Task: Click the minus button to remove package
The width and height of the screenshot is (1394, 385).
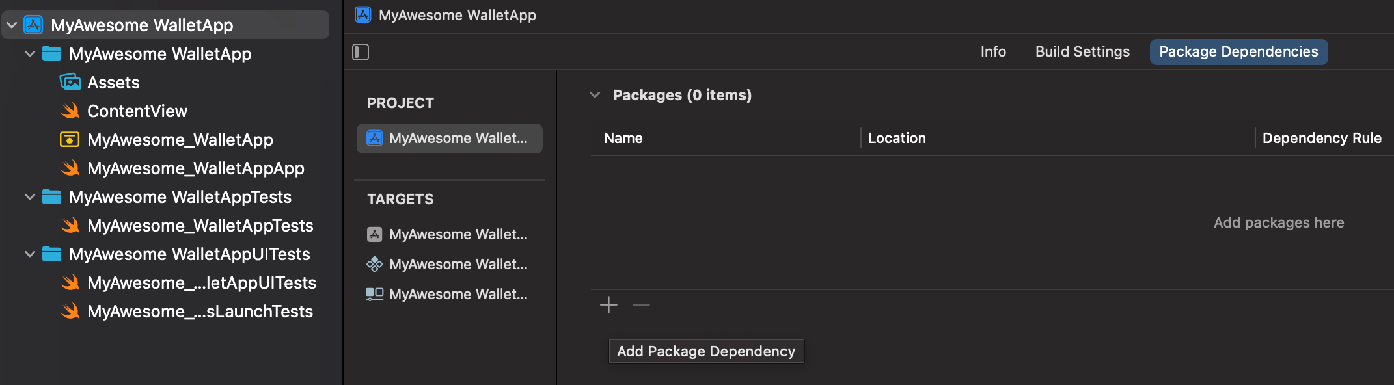Action: click(641, 304)
